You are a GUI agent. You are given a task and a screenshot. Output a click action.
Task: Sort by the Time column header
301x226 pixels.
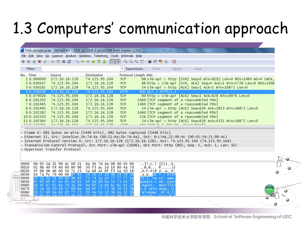[x=32, y=75]
